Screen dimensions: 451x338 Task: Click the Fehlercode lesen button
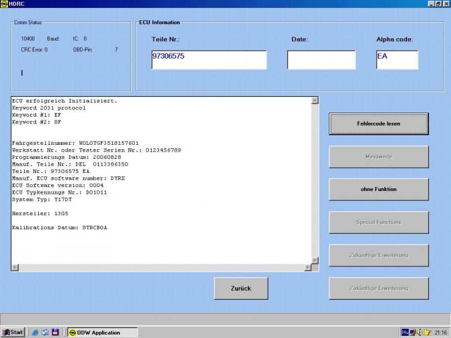378,124
